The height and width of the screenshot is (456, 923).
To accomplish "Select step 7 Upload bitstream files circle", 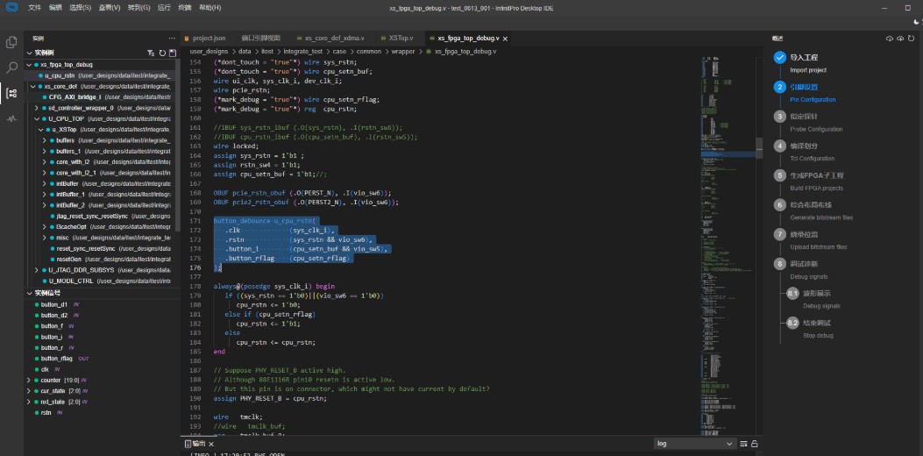I will pyautogui.click(x=780, y=234).
